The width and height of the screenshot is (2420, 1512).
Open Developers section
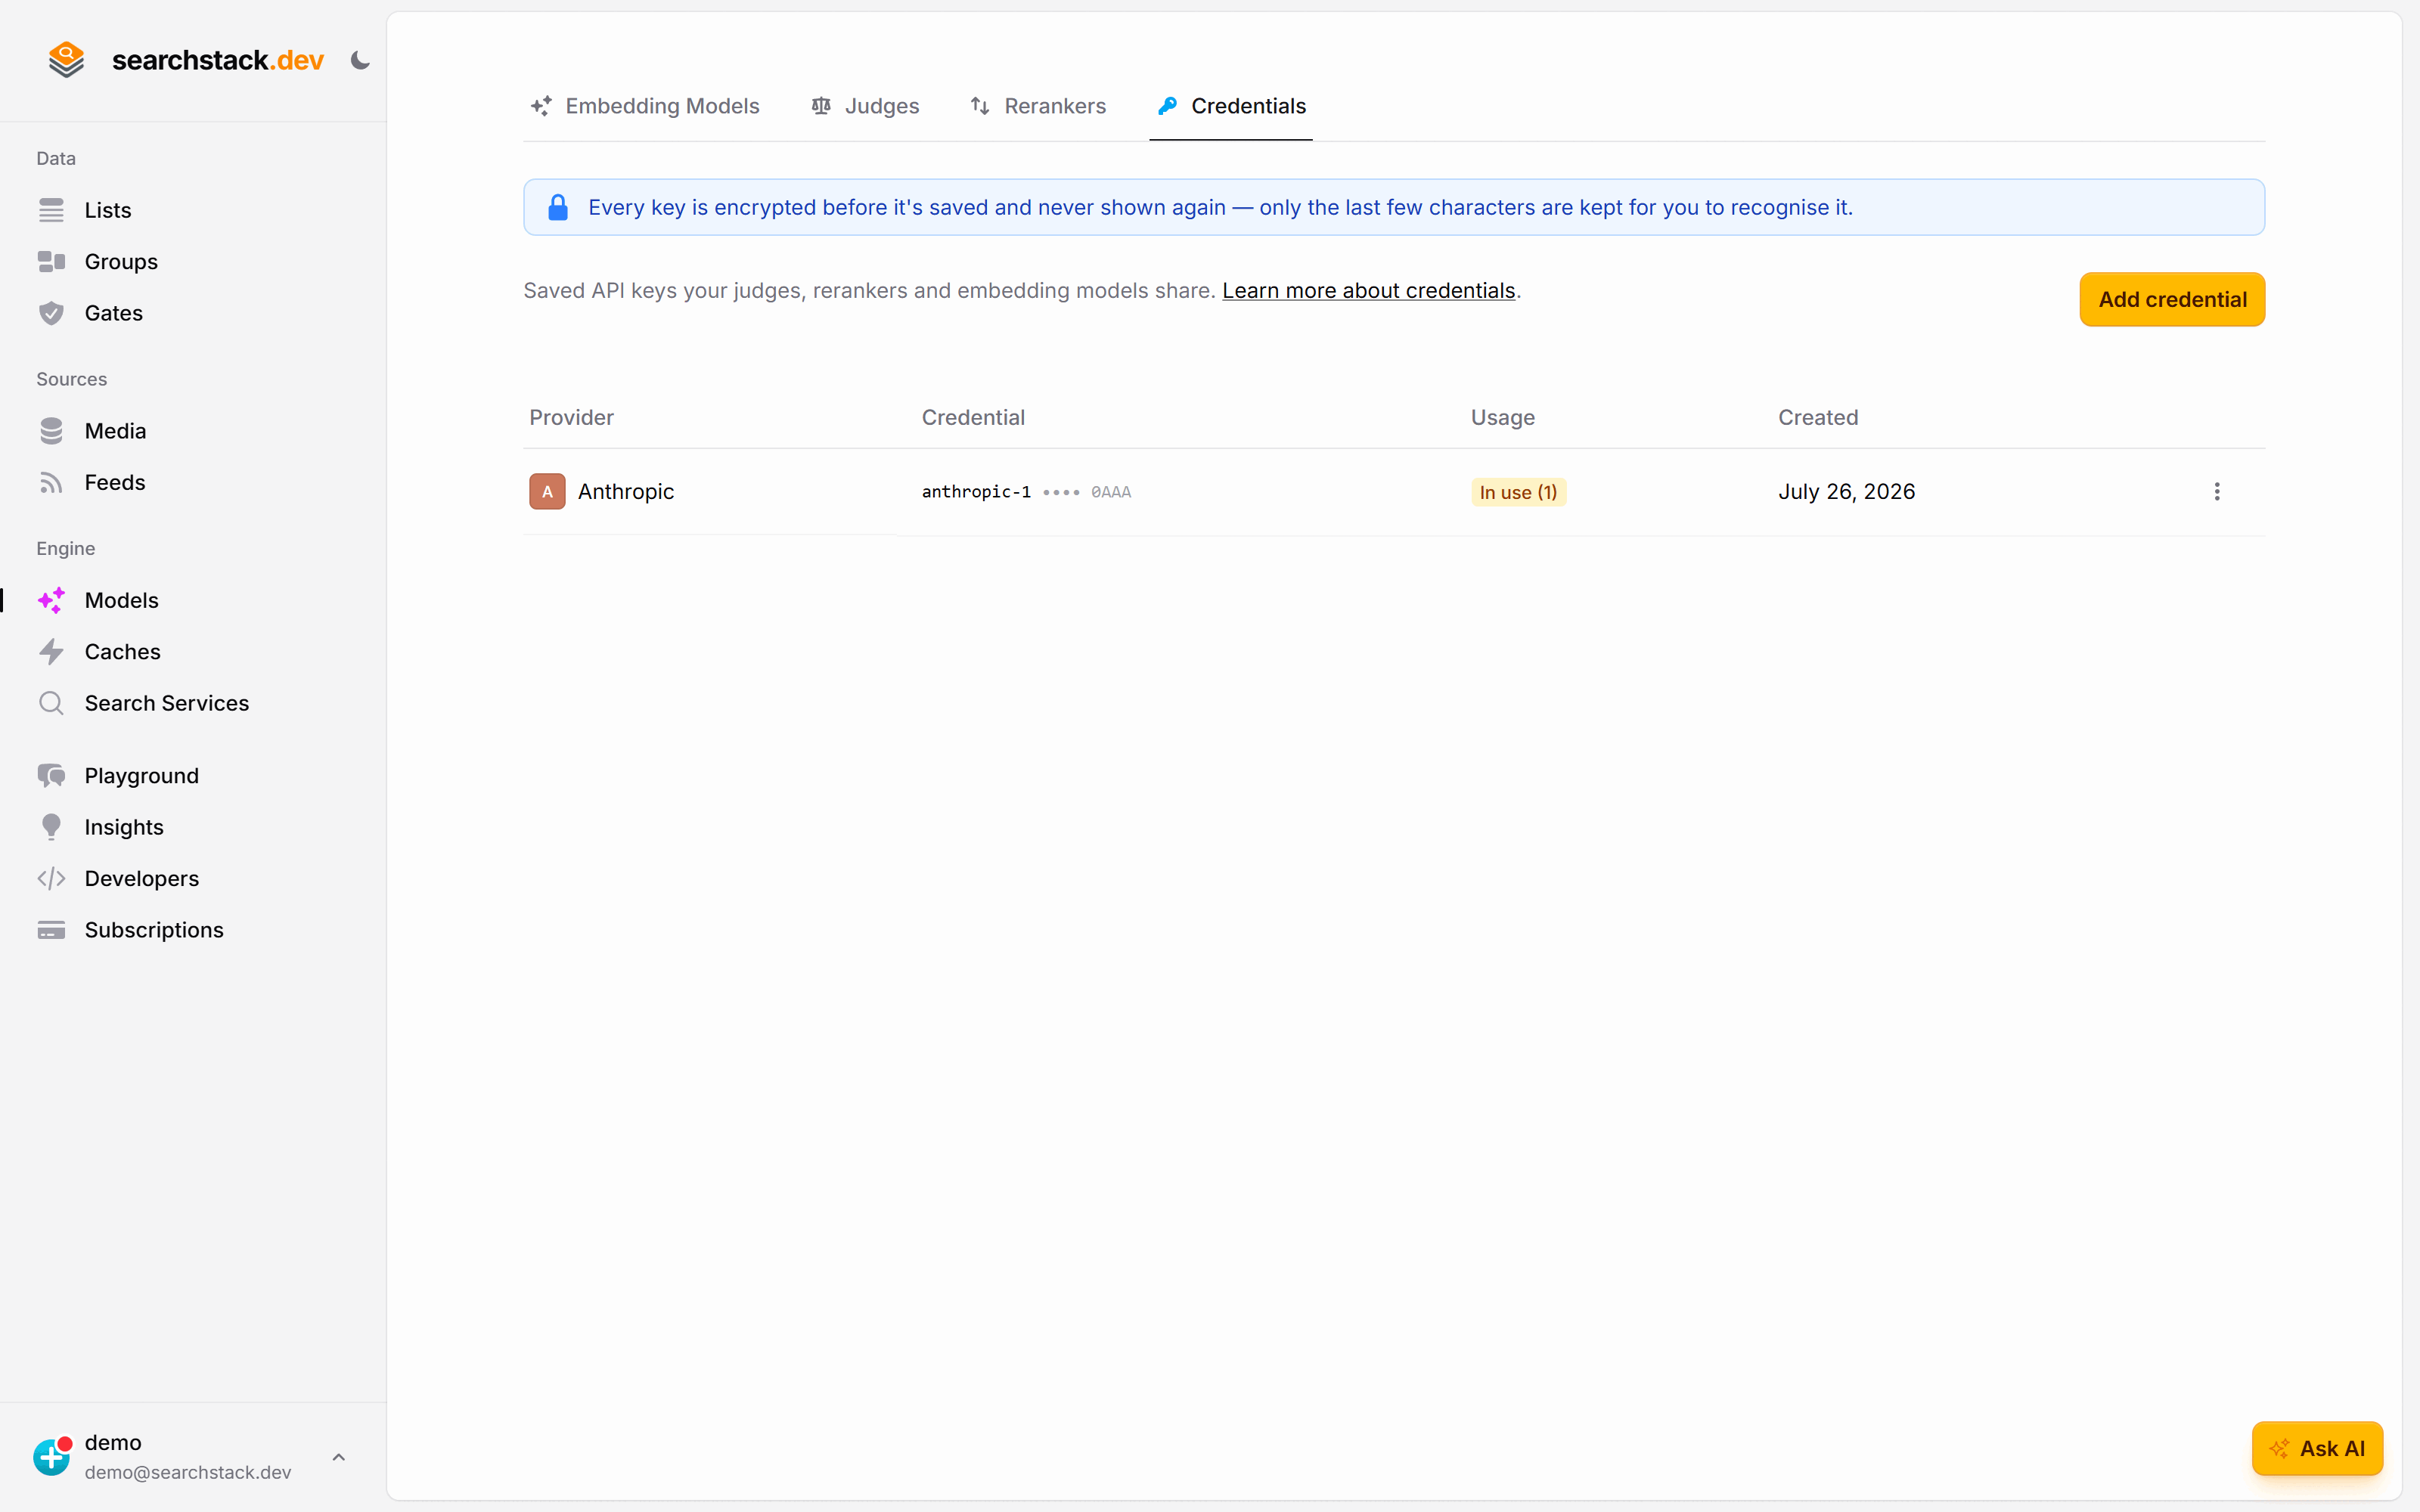141,879
